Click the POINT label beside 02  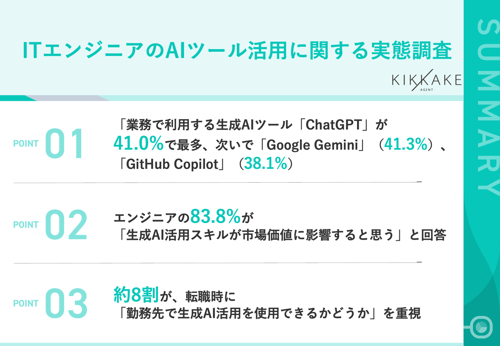click(x=26, y=225)
